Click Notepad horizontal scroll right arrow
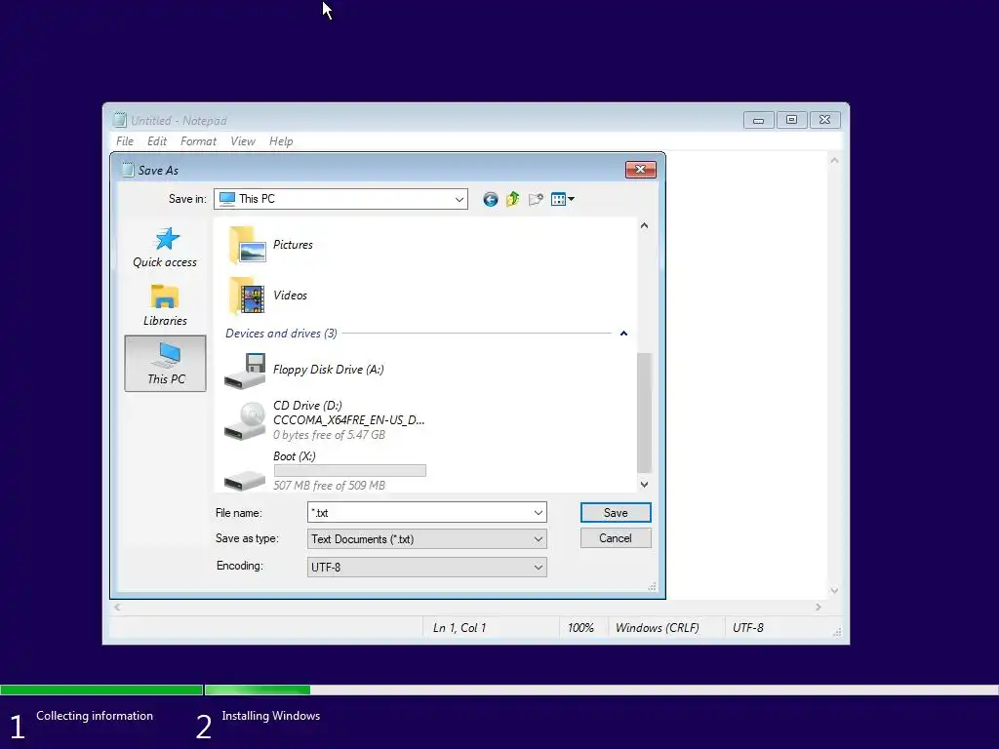 click(x=819, y=608)
